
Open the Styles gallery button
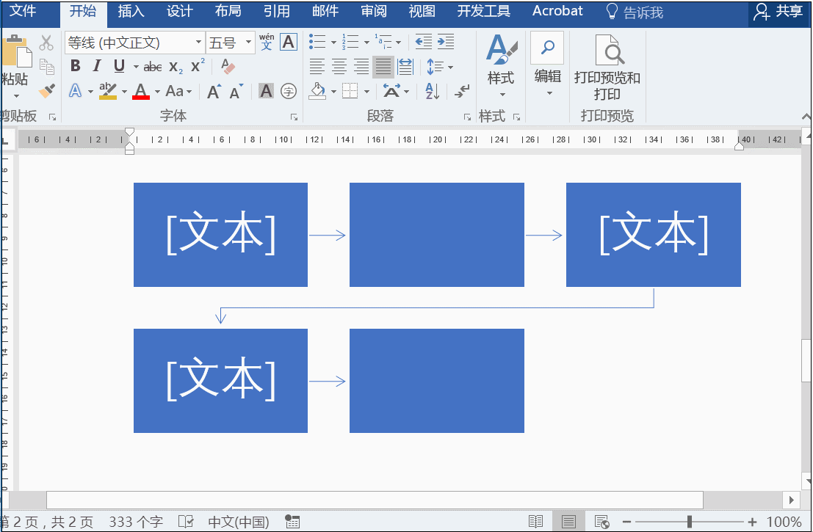501,66
